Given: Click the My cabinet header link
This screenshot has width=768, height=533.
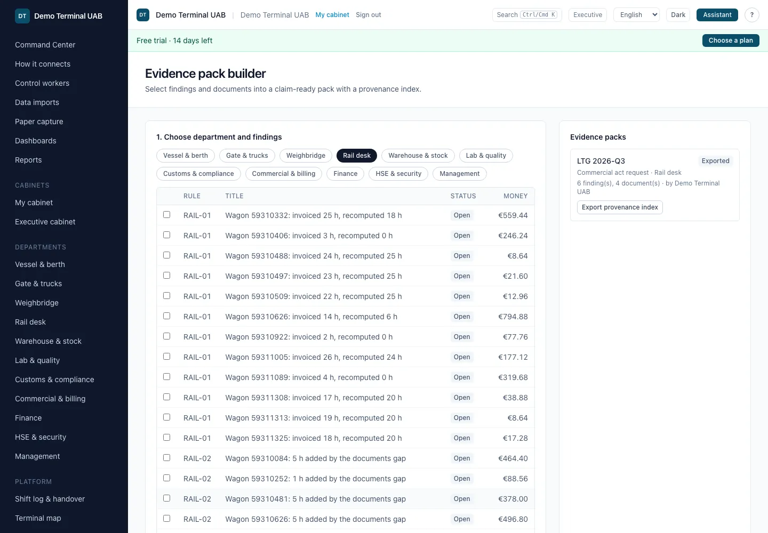Looking at the screenshot, I should tap(332, 15).
